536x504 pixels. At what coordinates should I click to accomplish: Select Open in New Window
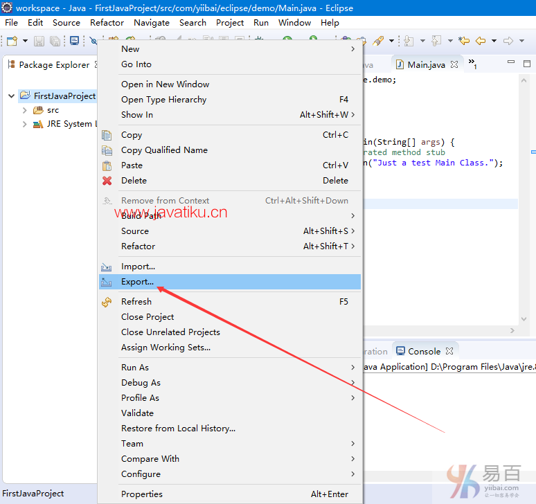[x=230, y=84]
